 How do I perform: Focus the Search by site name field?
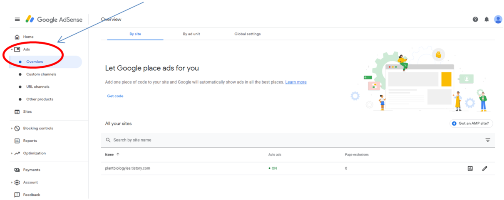[298, 140]
